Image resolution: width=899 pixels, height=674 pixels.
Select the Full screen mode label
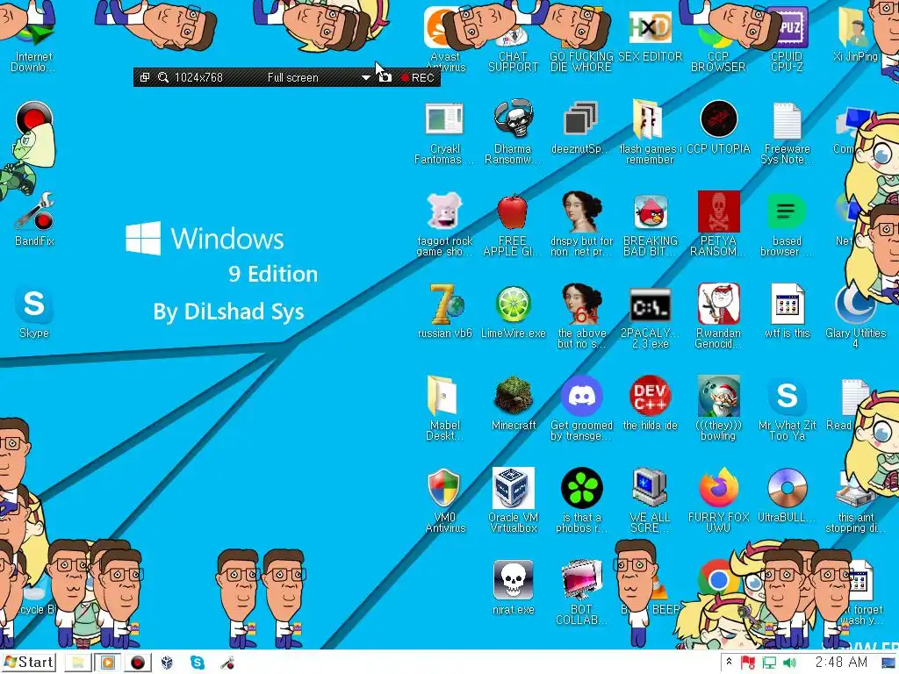tap(292, 77)
